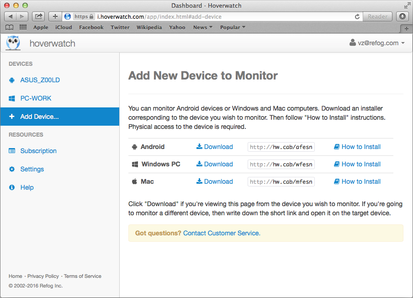Image resolution: width=413 pixels, height=298 pixels.
Task: Click the browser address bar URL
Action: pyautogui.click(x=159, y=16)
